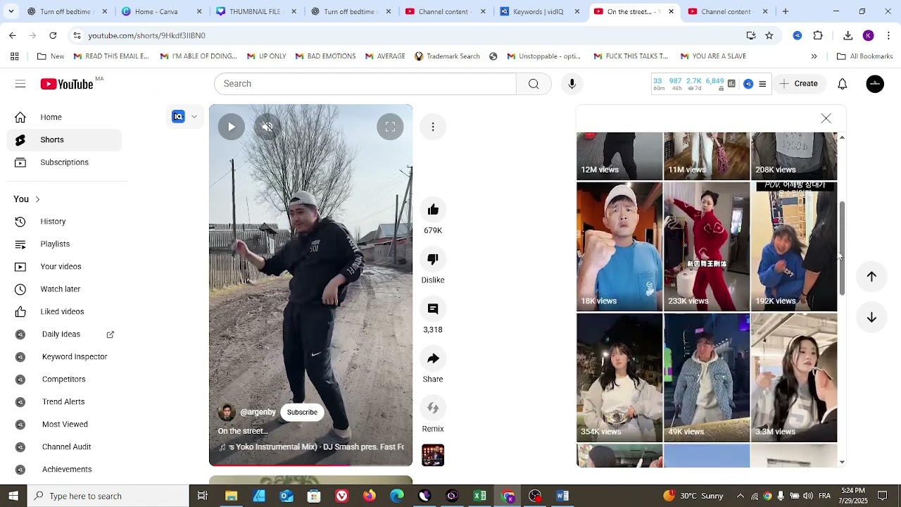901x507 pixels.
Task: Open vidIQ stats bar chart icon
Action: pos(731,84)
